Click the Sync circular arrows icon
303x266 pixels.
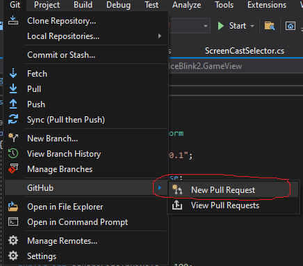[x=13, y=119]
